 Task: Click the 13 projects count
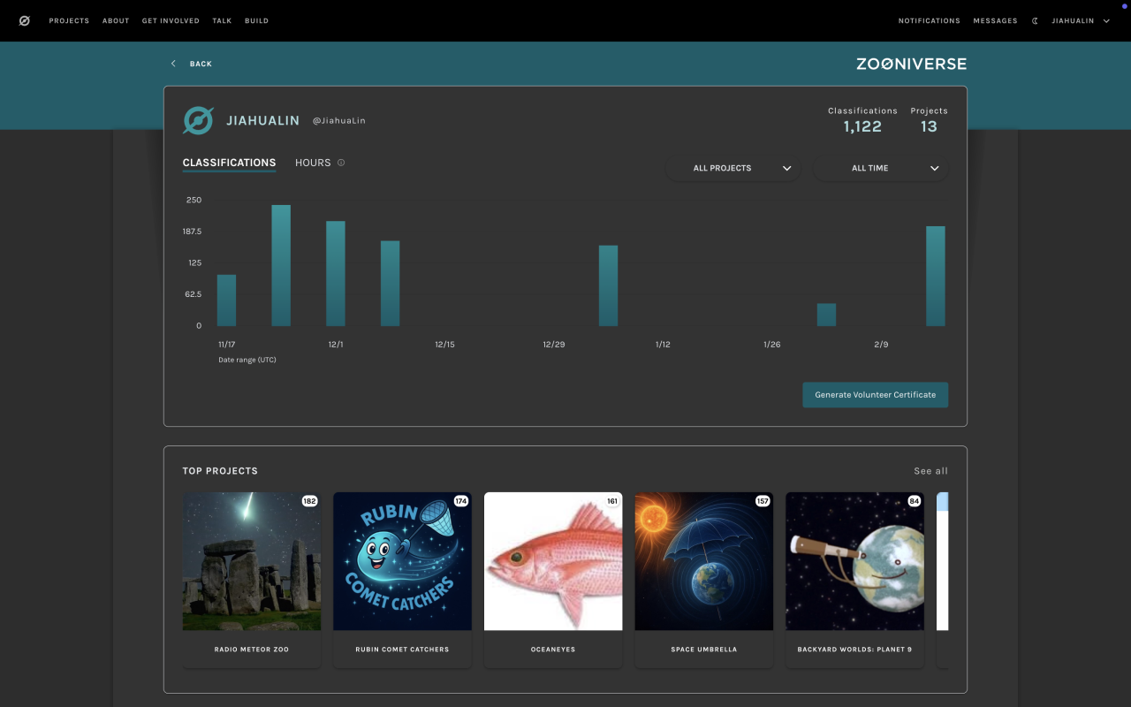coord(929,126)
